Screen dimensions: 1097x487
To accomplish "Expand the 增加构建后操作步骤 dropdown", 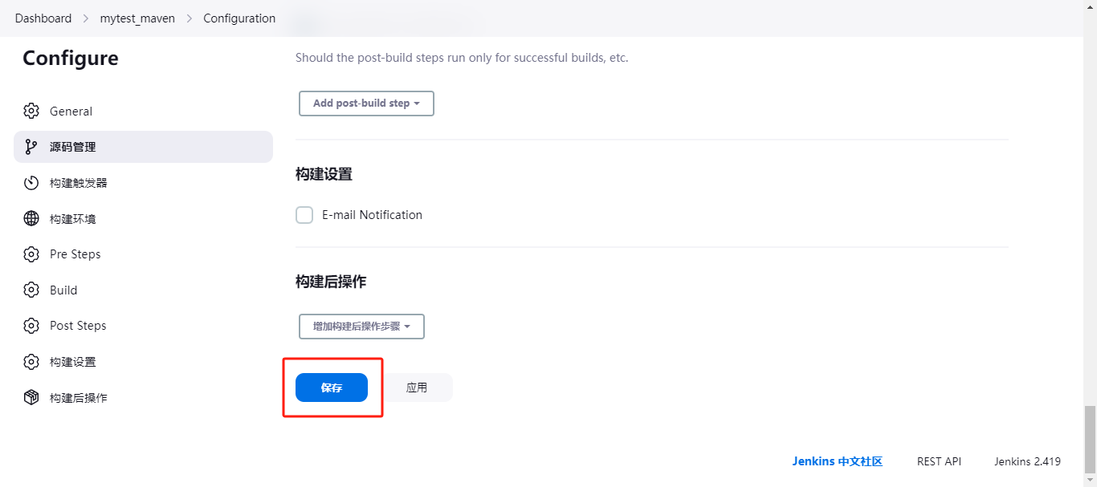I will coord(361,327).
